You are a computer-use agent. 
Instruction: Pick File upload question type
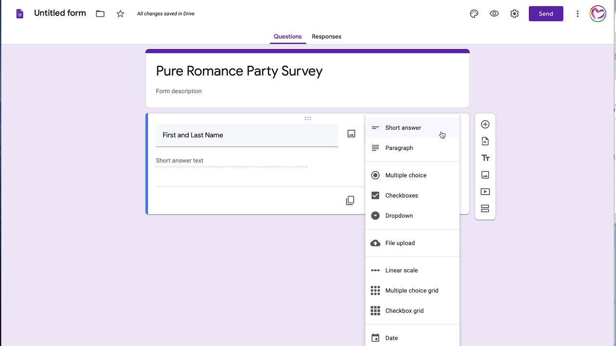click(412, 243)
